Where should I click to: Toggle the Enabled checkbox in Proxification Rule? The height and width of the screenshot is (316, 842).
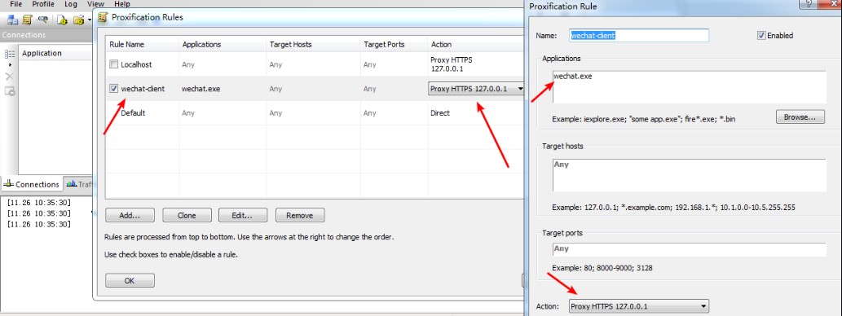click(761, 35)
